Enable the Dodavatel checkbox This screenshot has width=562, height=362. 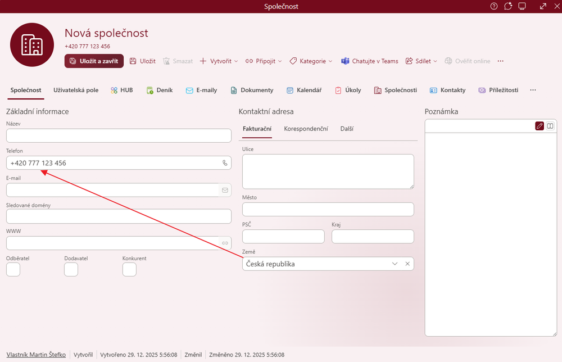[71, 270]
